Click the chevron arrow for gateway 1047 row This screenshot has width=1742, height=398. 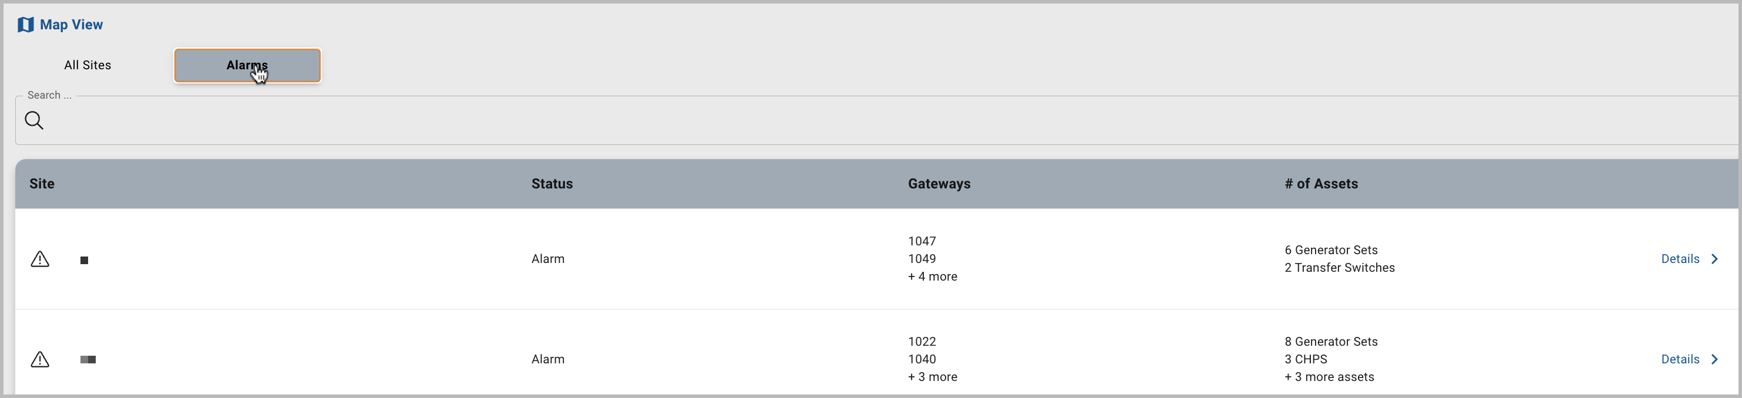point(1714,259)
